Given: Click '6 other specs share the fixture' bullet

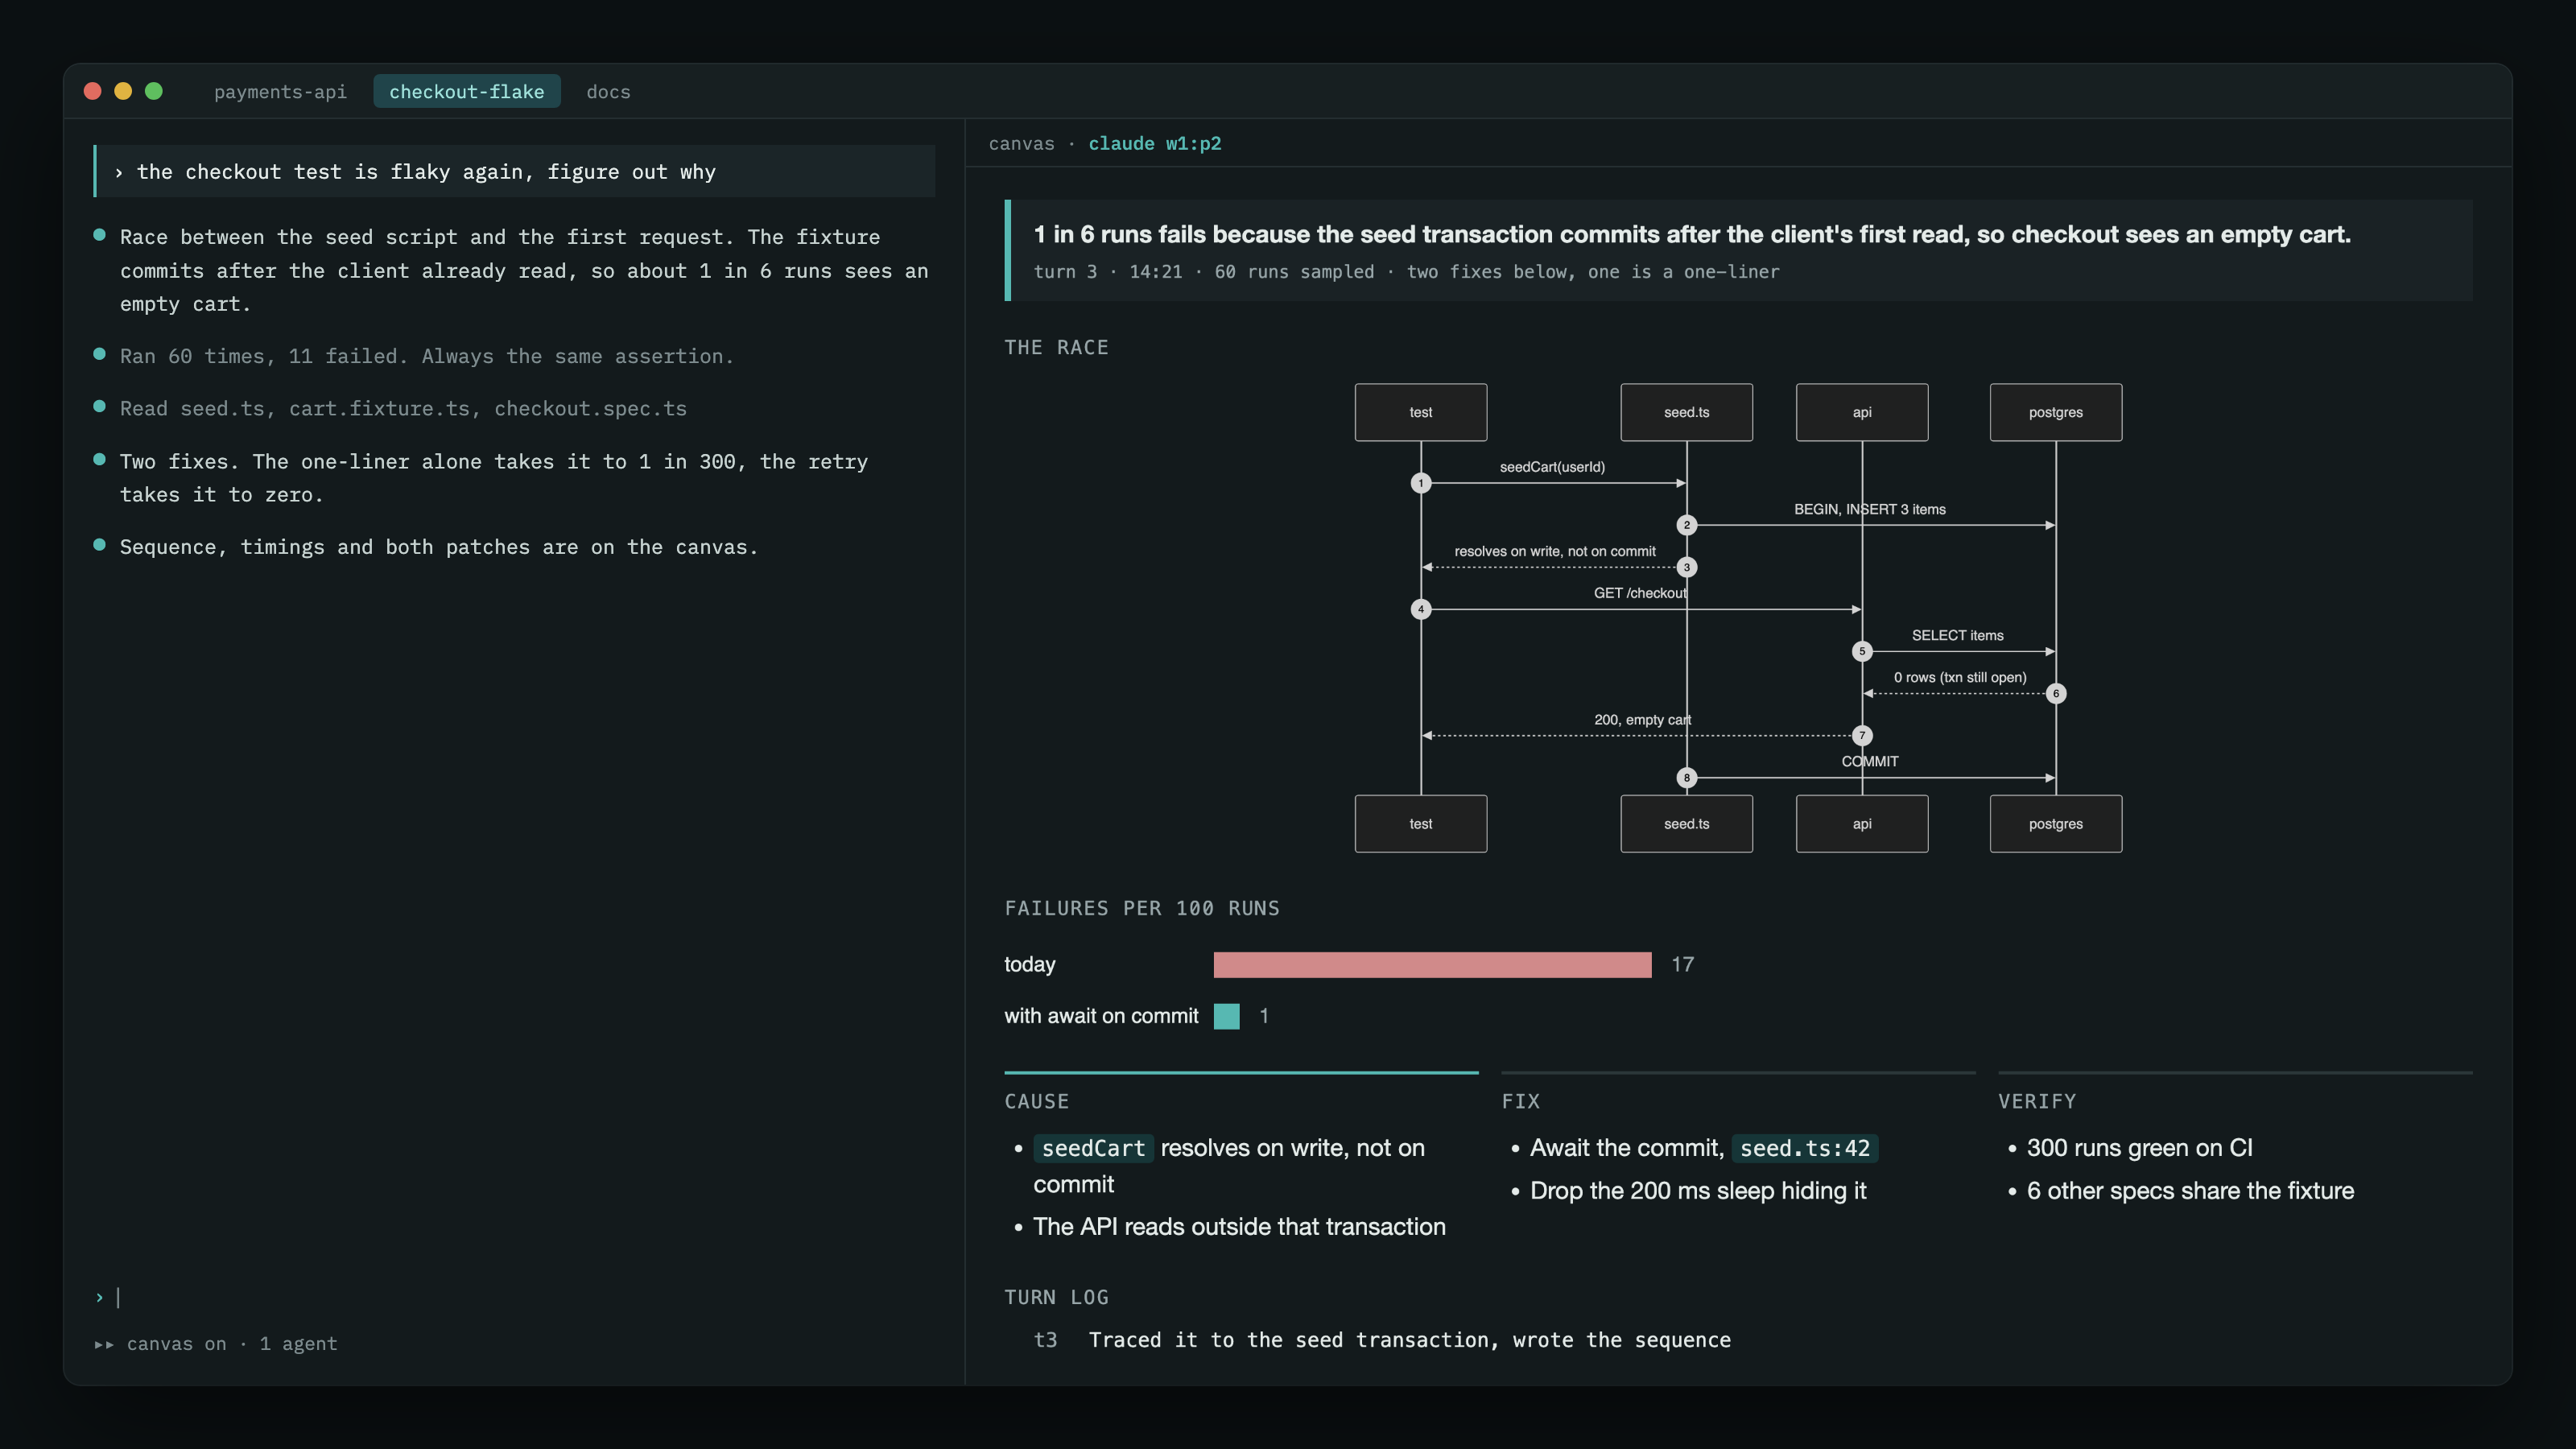Looking at the screenshot, I should click(2190, 1190).
